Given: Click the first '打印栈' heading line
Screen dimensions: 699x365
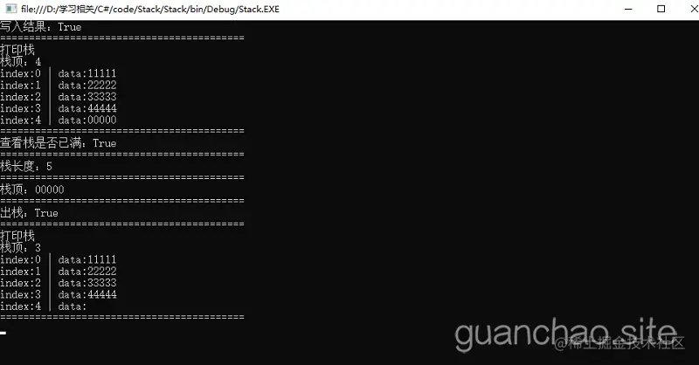Looking at the screenshot, I should [x=17, y=50].
